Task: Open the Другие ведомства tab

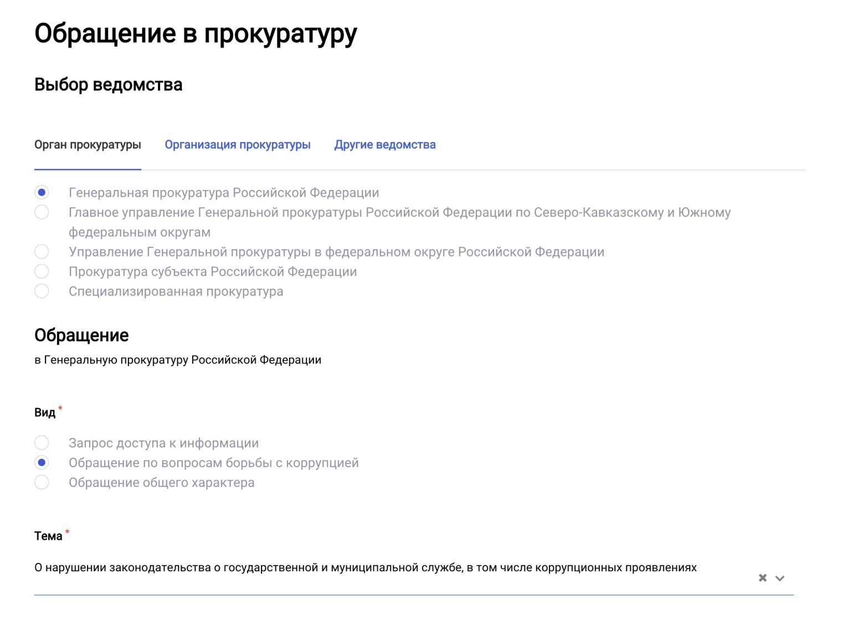Action: 385,145
